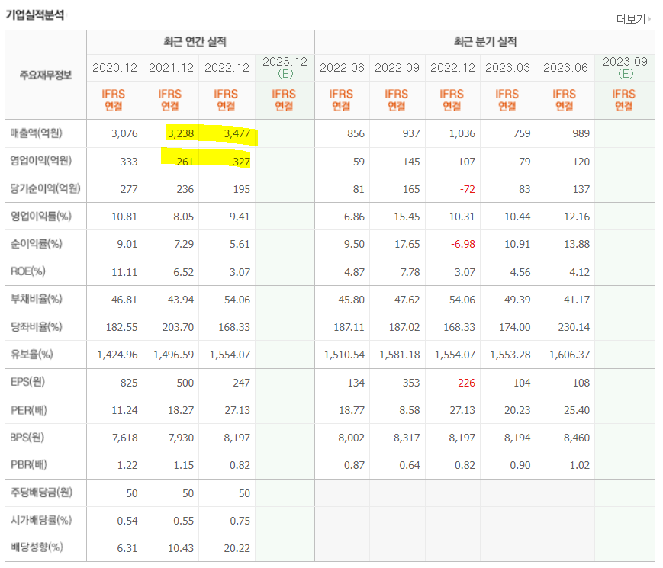
Task: Select the 유보율(%) row label
Action: [32, 354]
